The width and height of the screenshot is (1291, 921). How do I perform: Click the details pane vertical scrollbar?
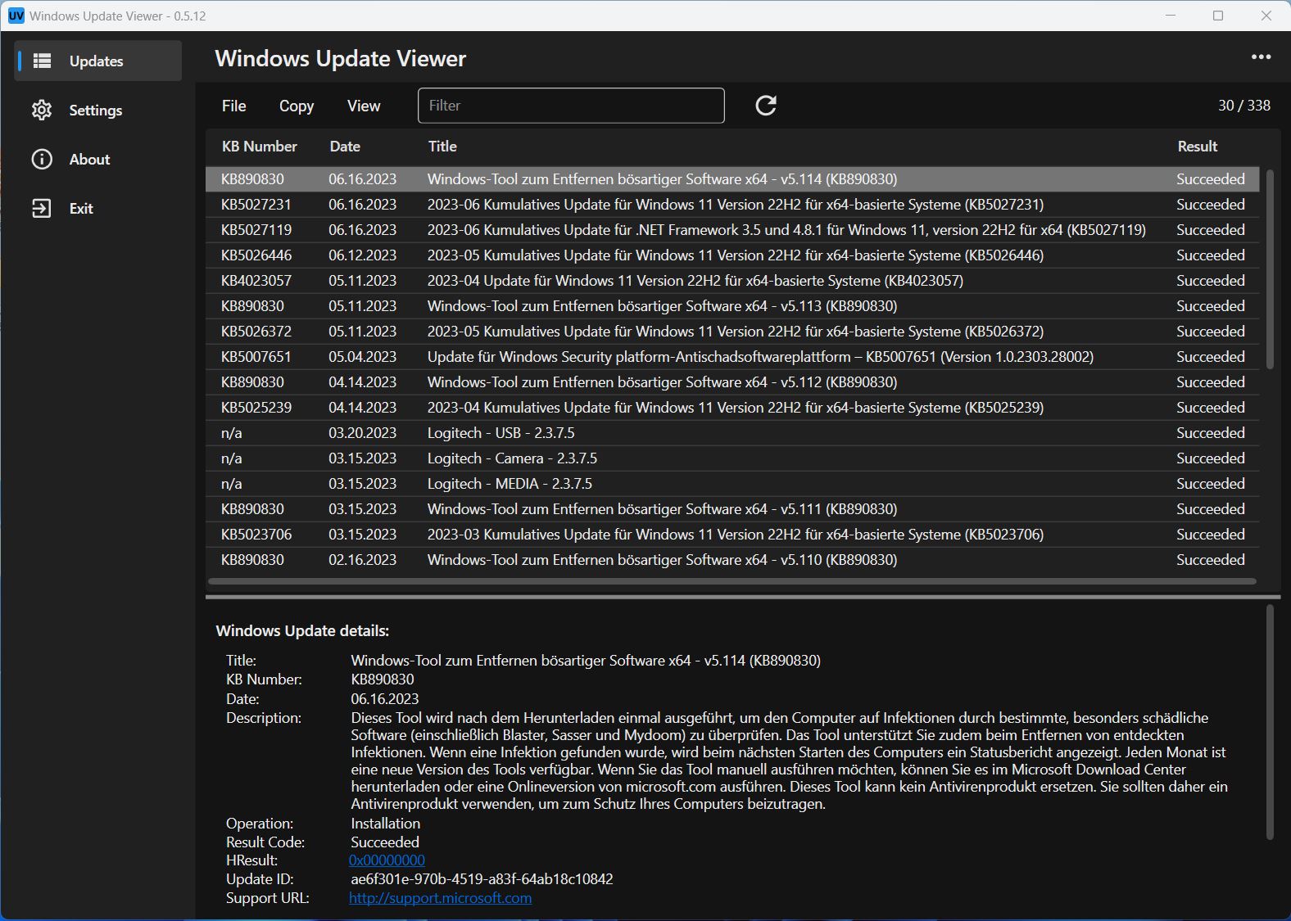click(x=1270, y=722)
